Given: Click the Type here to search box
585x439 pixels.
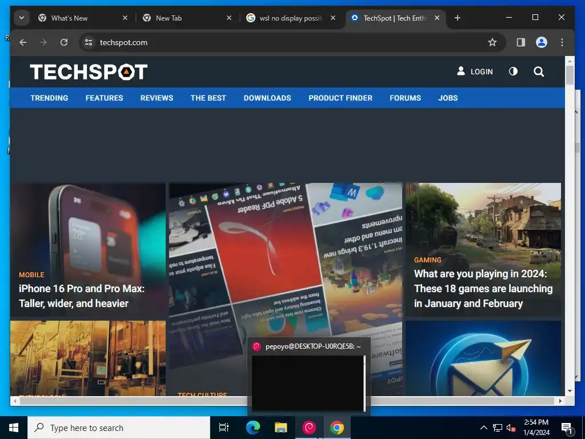Looking at the screenshot, I should coord(119,428).
